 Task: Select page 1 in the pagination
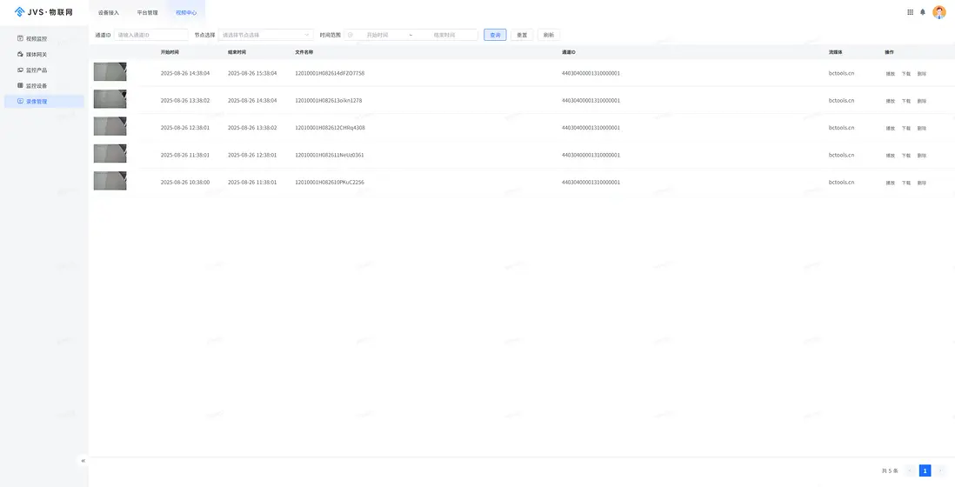(925, 470)
